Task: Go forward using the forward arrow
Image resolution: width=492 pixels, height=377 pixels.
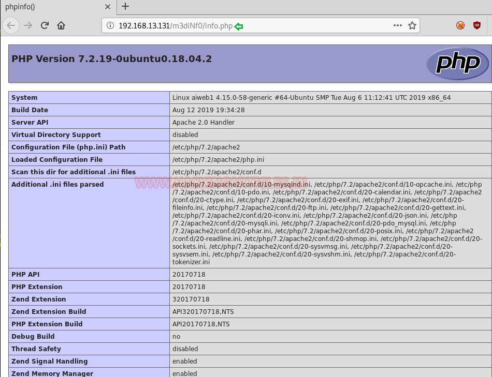Action: tap(28, 25)
